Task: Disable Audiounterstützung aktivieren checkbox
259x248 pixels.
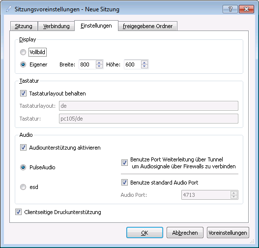Action: 23,148
